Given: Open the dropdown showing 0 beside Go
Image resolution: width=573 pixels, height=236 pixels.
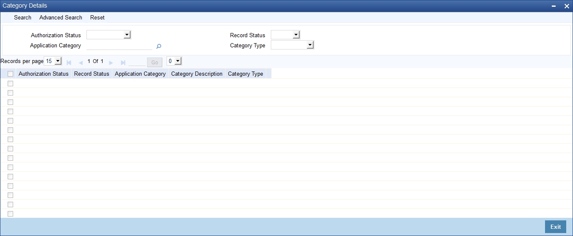Looking at the screenshot, I should [174, 61].
